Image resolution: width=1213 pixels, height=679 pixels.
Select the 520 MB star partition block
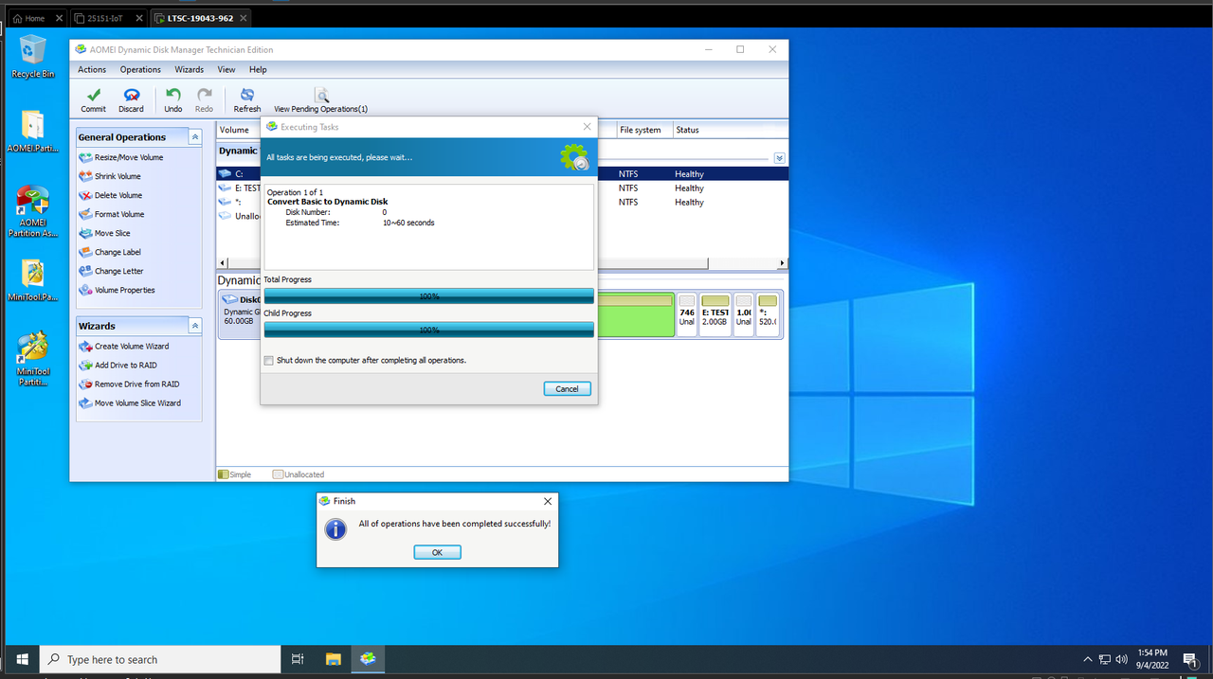point(768,316)
